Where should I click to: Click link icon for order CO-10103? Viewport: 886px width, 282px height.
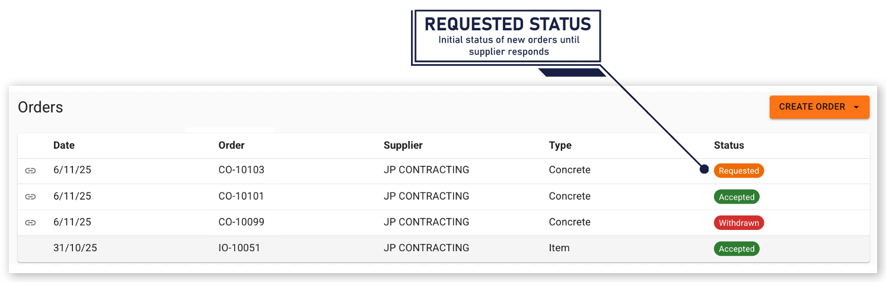pos(30,171)
